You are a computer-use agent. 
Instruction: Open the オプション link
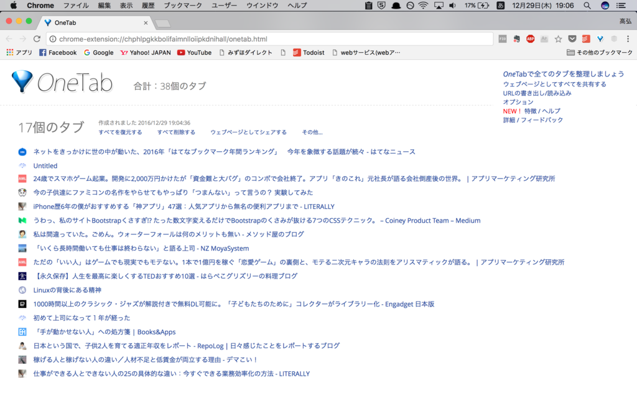(518, 102)
